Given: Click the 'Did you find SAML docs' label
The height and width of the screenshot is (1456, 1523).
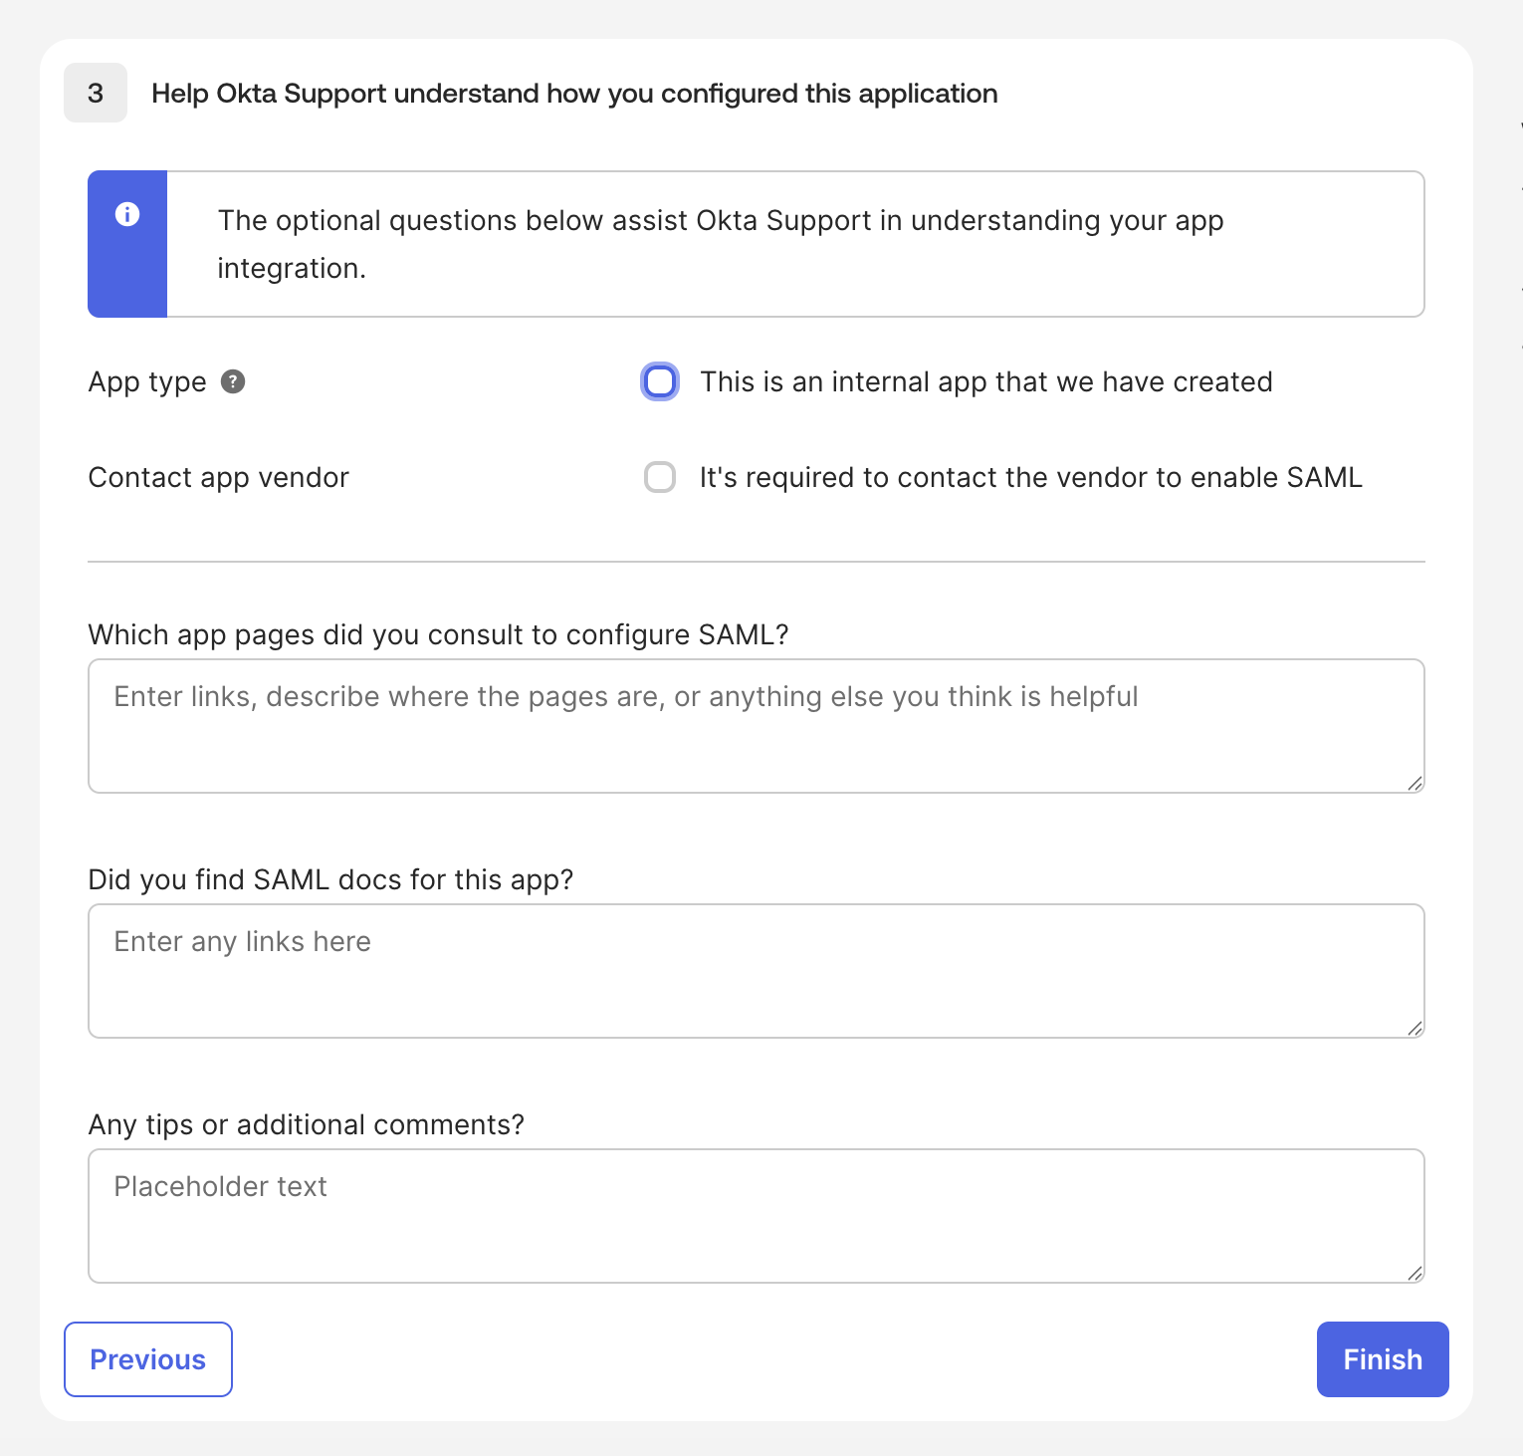Looking at the screenshot, I should click(330, 879).
